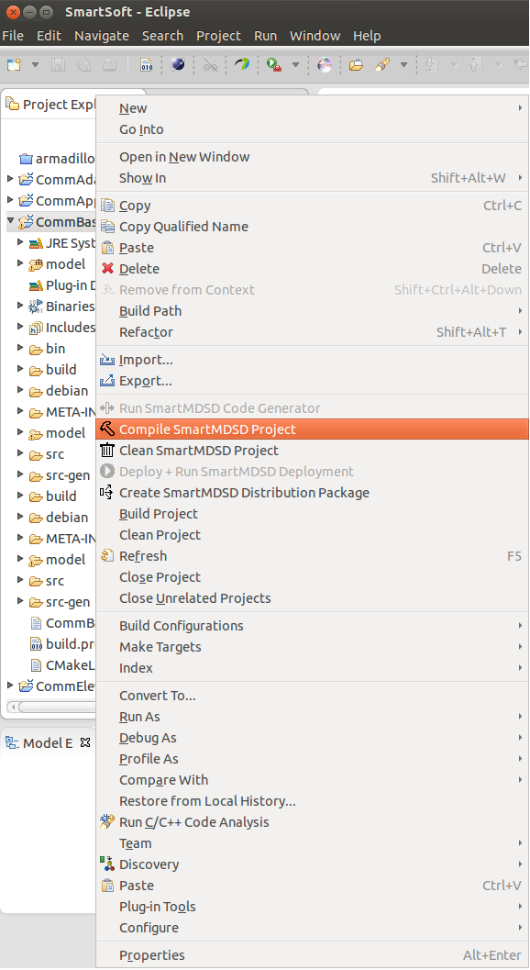Choose Close Project
This screenshot has height=970, width=530.
[313, 576]
